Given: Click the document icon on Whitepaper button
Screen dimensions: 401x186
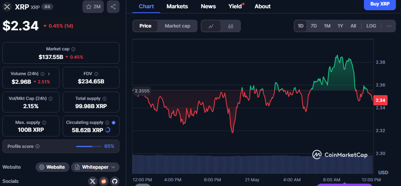Looking at the screenshot, I should 77,167.
